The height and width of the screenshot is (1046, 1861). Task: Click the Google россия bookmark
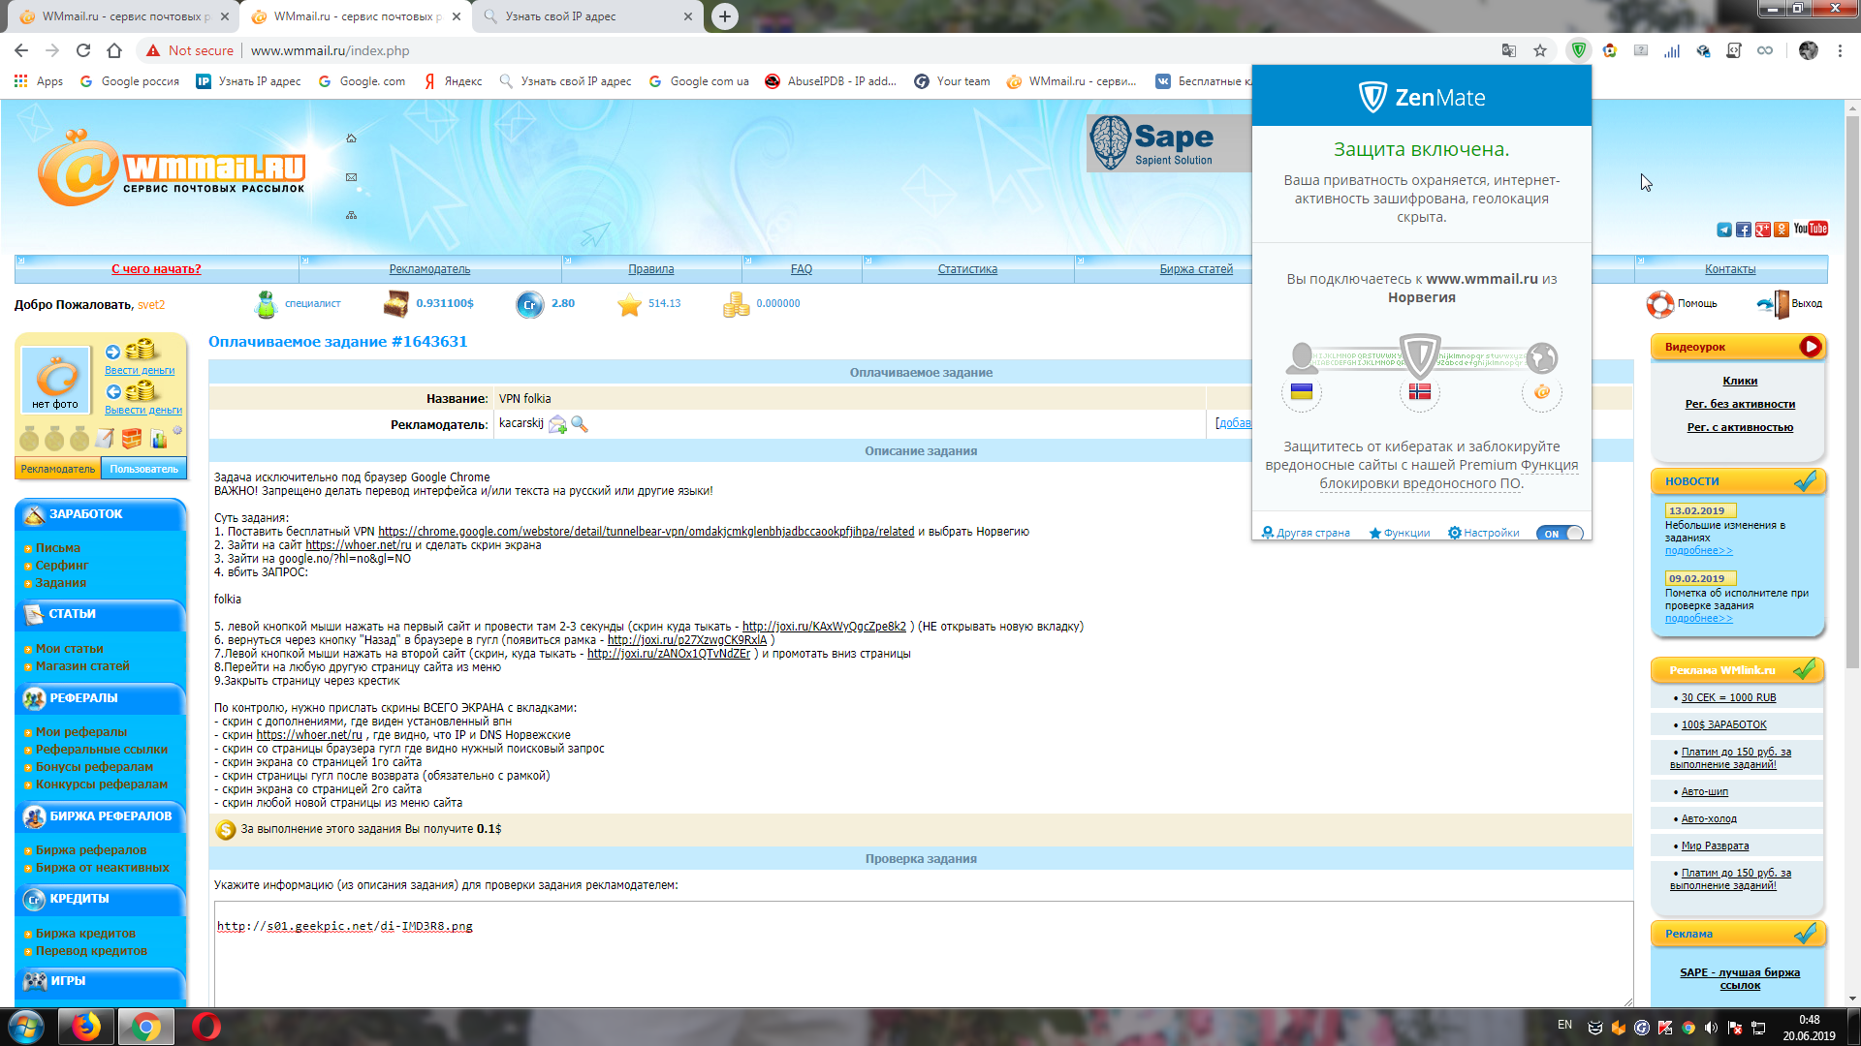[130, 81]
